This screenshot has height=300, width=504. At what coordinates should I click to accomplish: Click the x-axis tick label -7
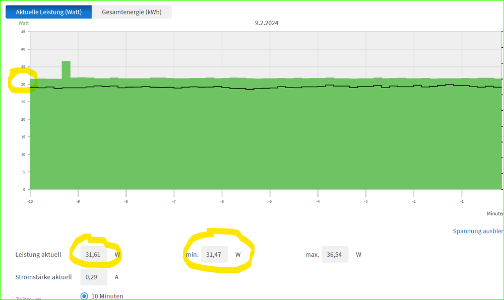click(174, 201)
